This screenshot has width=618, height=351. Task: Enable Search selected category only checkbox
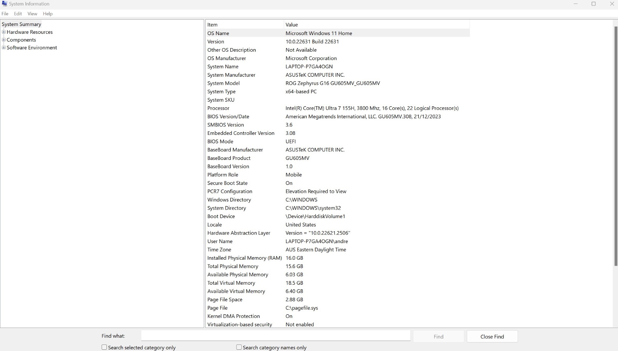coord(104,347)
